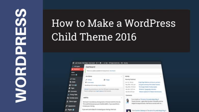The image size is (199, 112).
Task: Open the Appearance menu label
Action: (72, 106)
